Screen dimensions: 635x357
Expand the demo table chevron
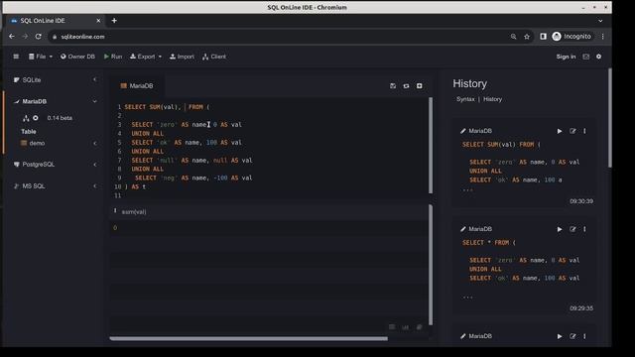[x=95, y=143]
